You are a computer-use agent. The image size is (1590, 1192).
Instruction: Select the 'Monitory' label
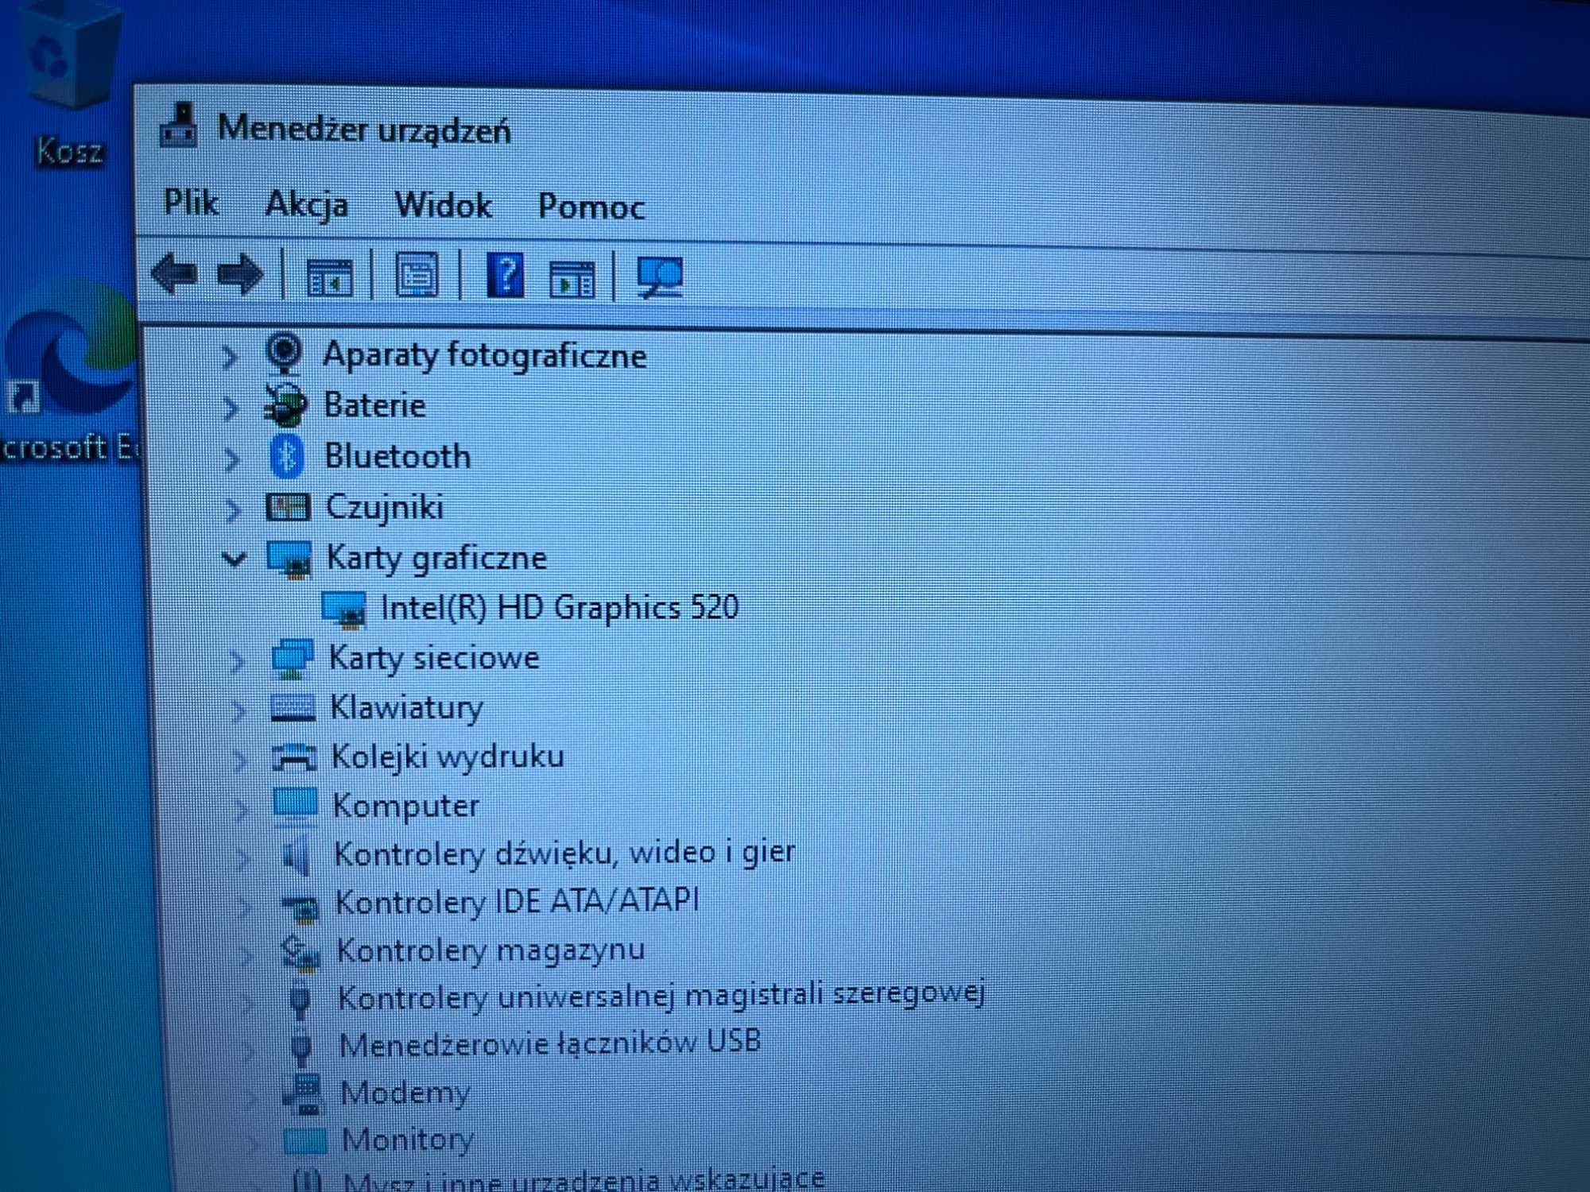coord(408,1140)
